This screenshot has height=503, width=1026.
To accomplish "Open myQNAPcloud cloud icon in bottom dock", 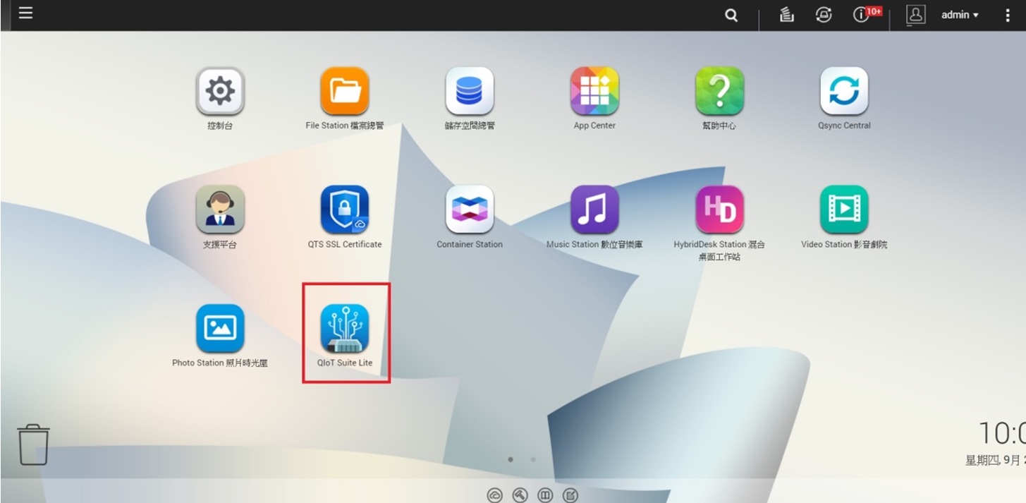I will 494,495.
